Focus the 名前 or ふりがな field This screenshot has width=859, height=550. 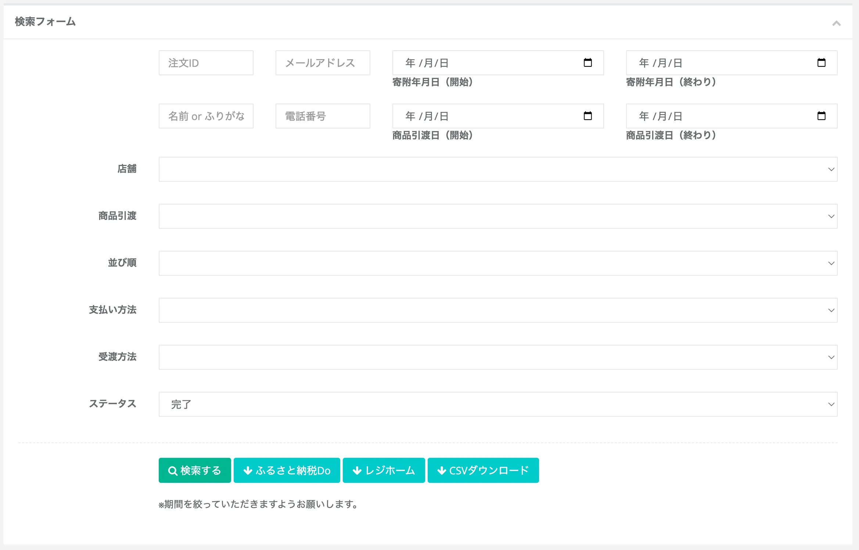(x=206, y=116)
